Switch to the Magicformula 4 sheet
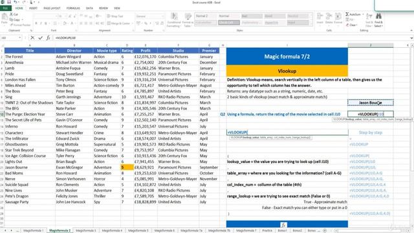 pyautogui.click(x=112, y=230)
